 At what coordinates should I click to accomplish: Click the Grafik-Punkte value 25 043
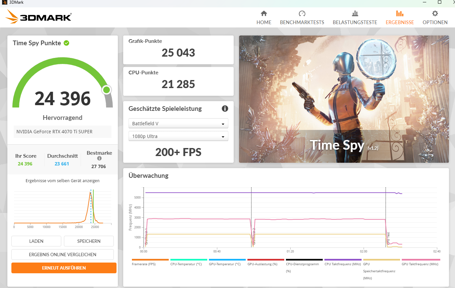178,53
